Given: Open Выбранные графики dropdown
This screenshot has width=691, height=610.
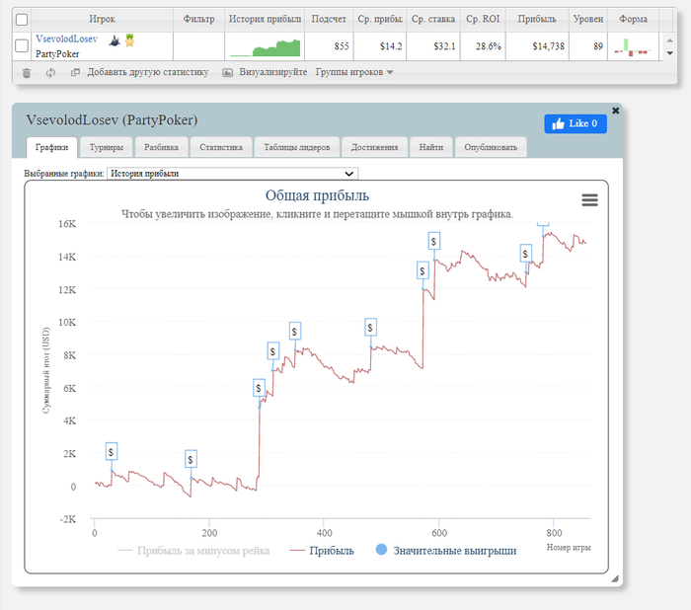Looking at the screenshot, I should point(232,173).
